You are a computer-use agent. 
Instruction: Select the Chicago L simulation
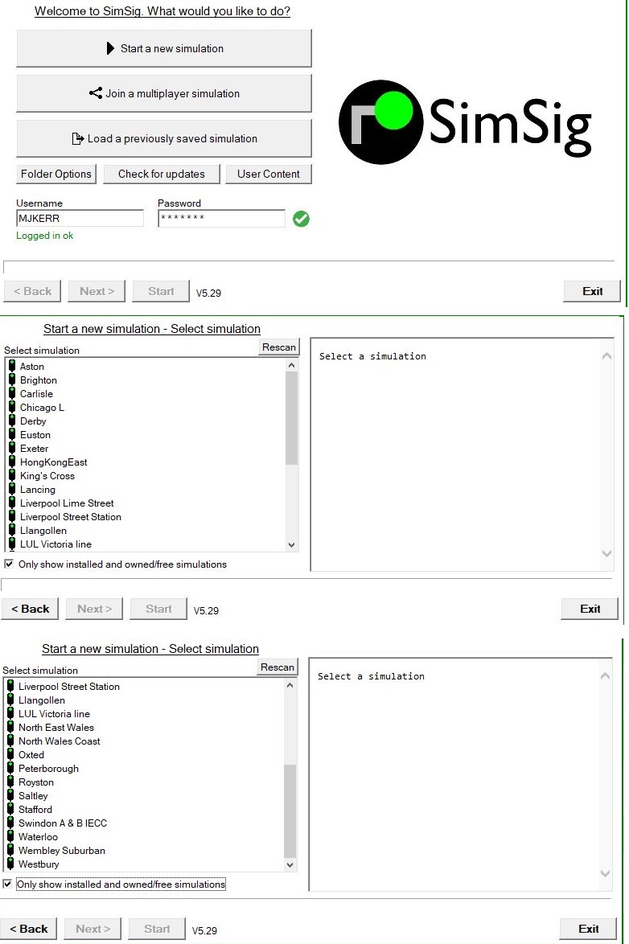(42, 408)
